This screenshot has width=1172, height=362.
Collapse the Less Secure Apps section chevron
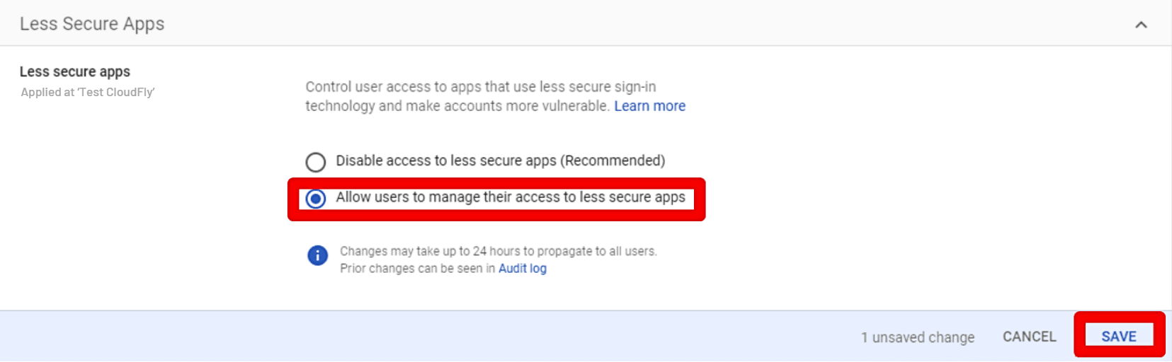[1141, 25]
